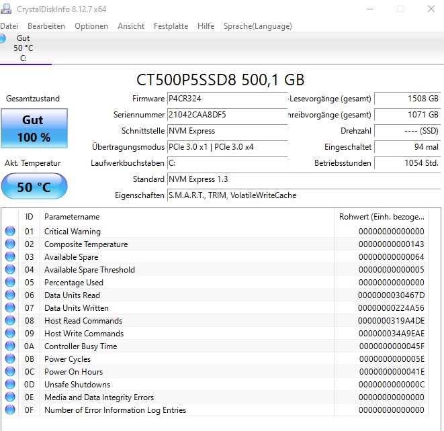Click the Rohwert column header
This screenshot has width=444, height=431.
(381, 217)
